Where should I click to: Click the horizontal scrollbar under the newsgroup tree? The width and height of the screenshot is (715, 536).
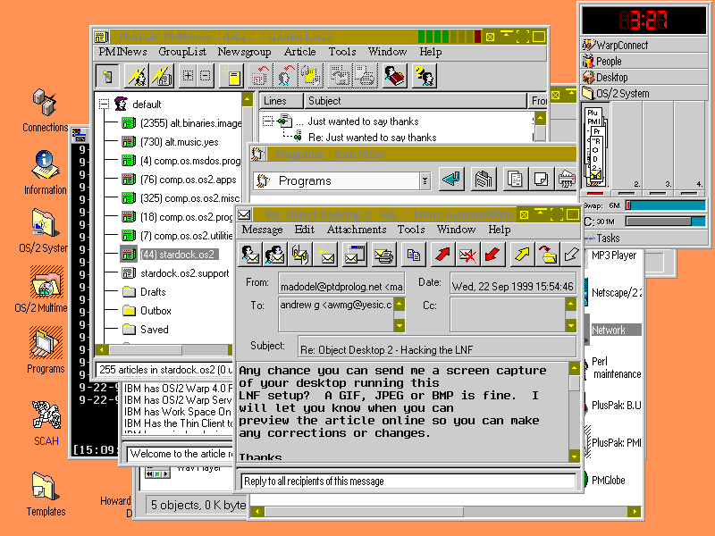click(164, 350)
